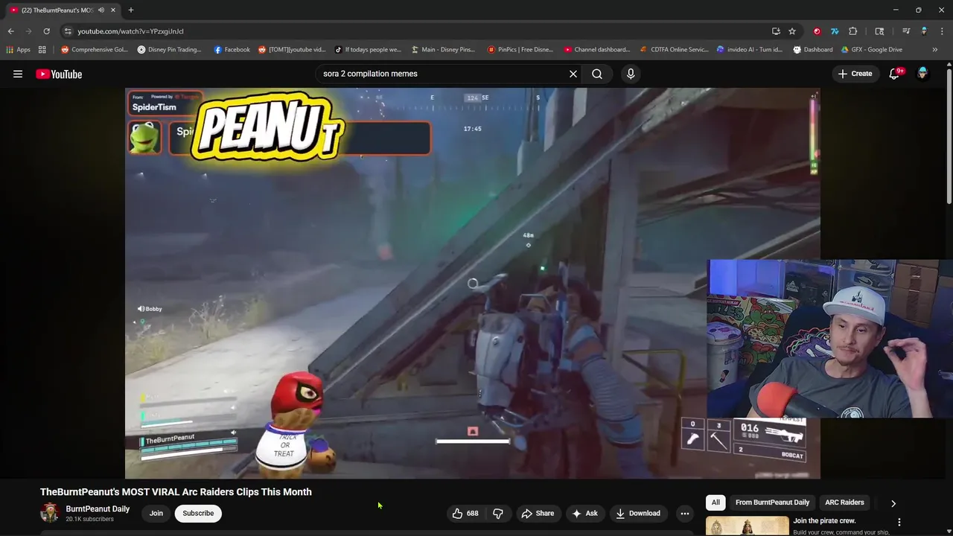Open the notifications bell
Viewport: 953px width, 536px height.
pyautogui.click(x=894, y=74)
